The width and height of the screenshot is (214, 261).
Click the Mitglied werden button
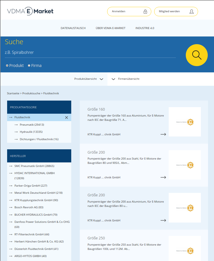point(176,11)
